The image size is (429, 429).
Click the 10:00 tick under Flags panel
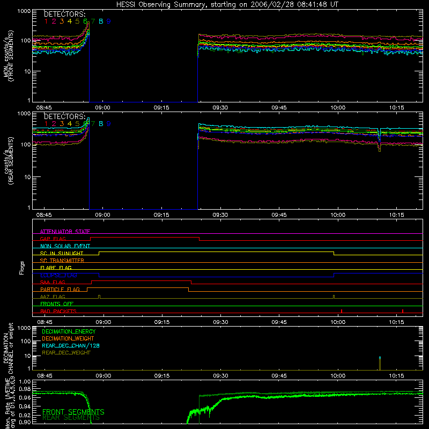click(338, 322)
